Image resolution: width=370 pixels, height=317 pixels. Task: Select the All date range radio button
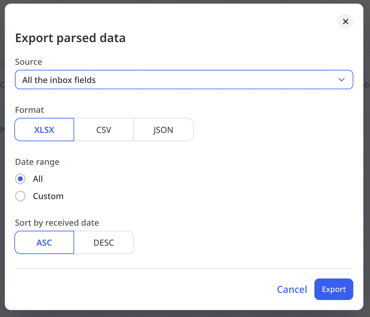21,179
